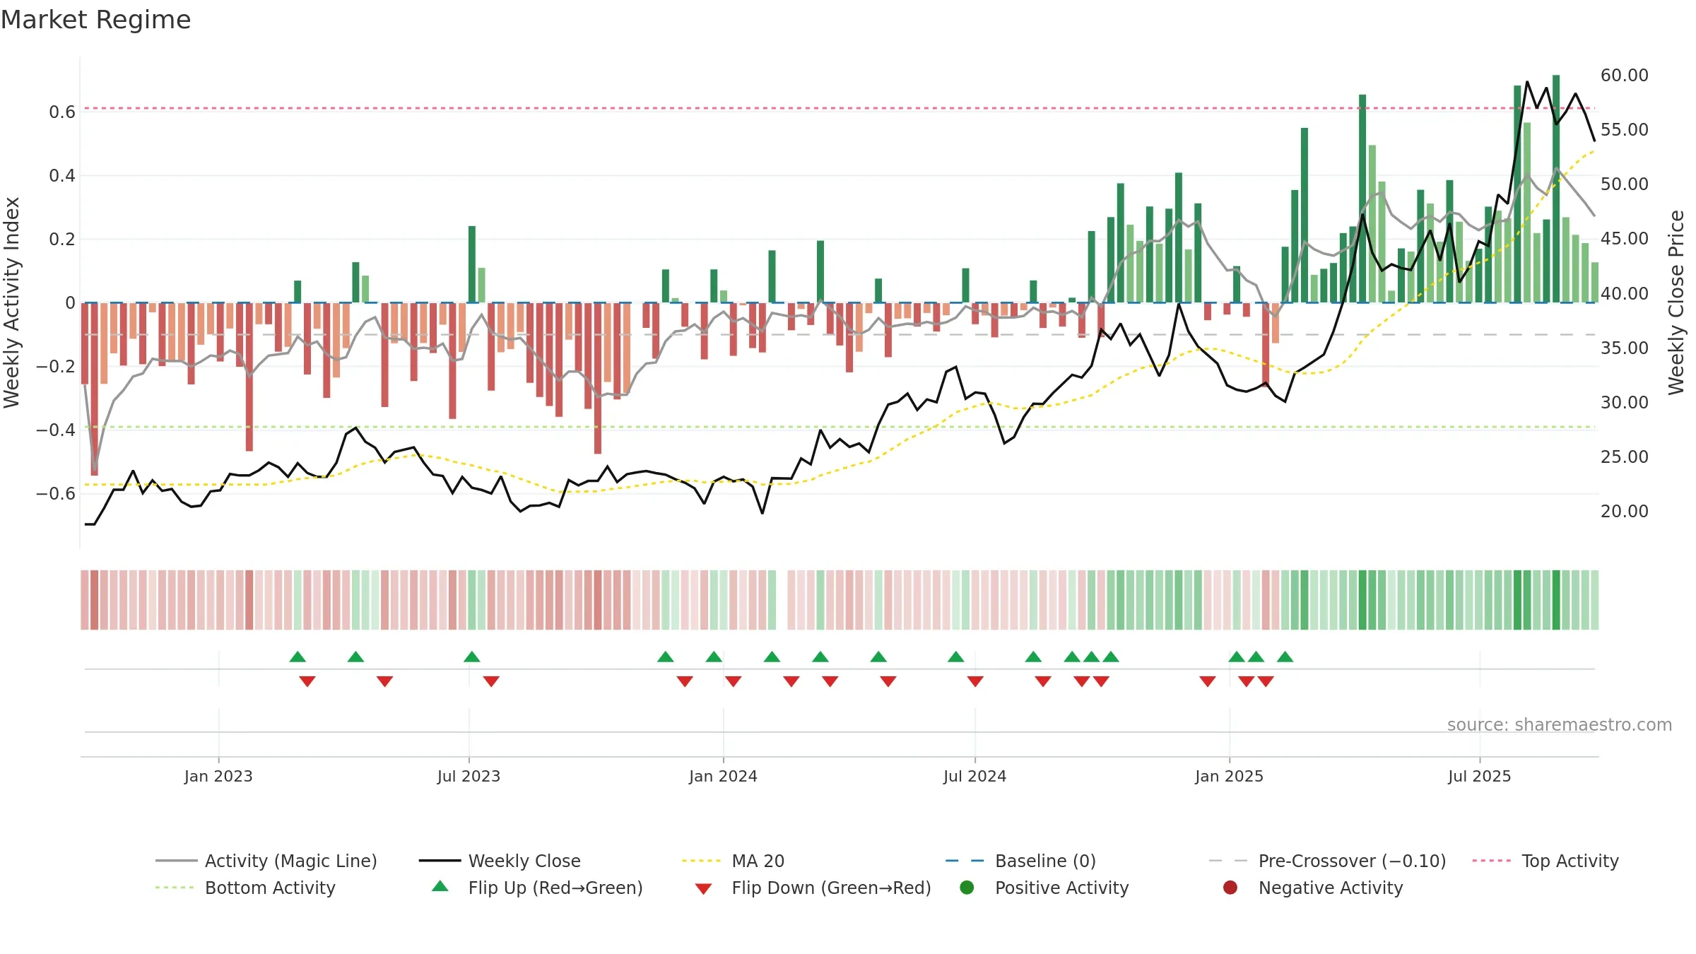1696x954 pixels.
Task: Click the Jan 2024 x-axis label
Action: [723, 776]
